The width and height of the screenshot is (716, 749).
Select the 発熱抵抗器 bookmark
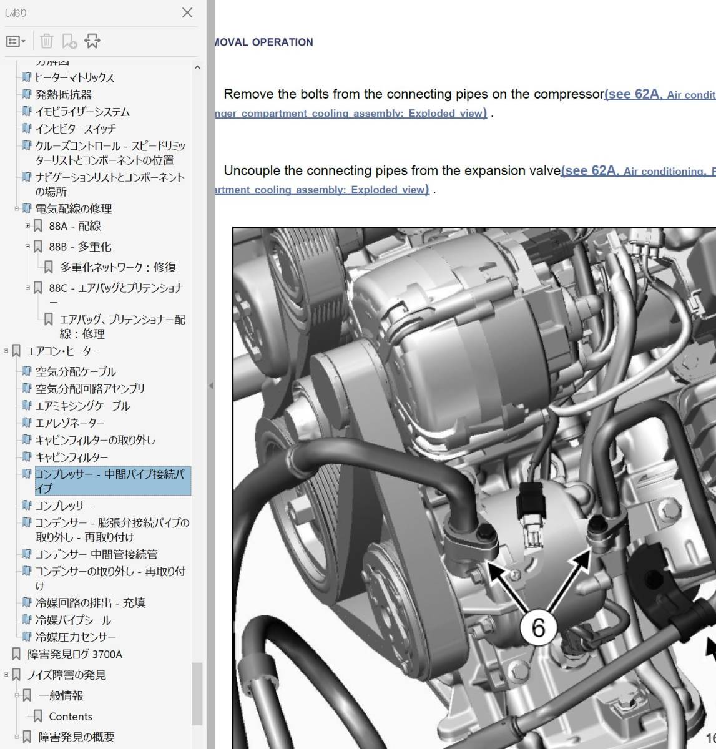[64, 95]
